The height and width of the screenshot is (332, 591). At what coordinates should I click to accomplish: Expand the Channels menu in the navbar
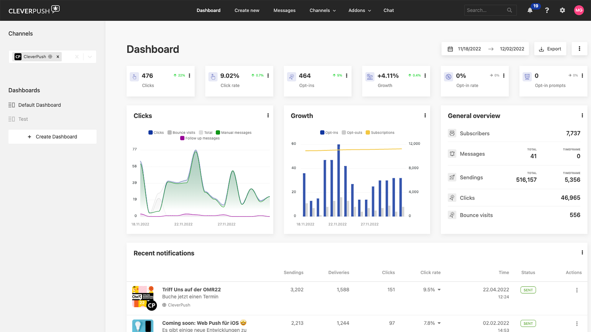coord(322,10)
